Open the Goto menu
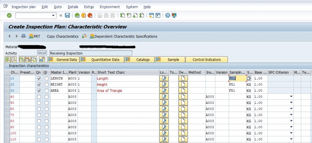 (58, 7)
